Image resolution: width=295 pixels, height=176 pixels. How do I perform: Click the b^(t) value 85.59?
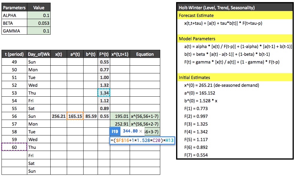pos(90,116)
